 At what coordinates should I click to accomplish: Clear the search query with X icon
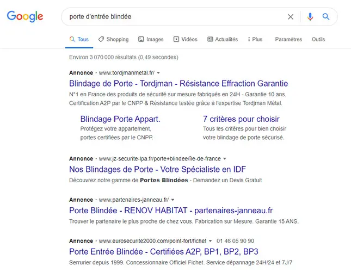point(291,17)
